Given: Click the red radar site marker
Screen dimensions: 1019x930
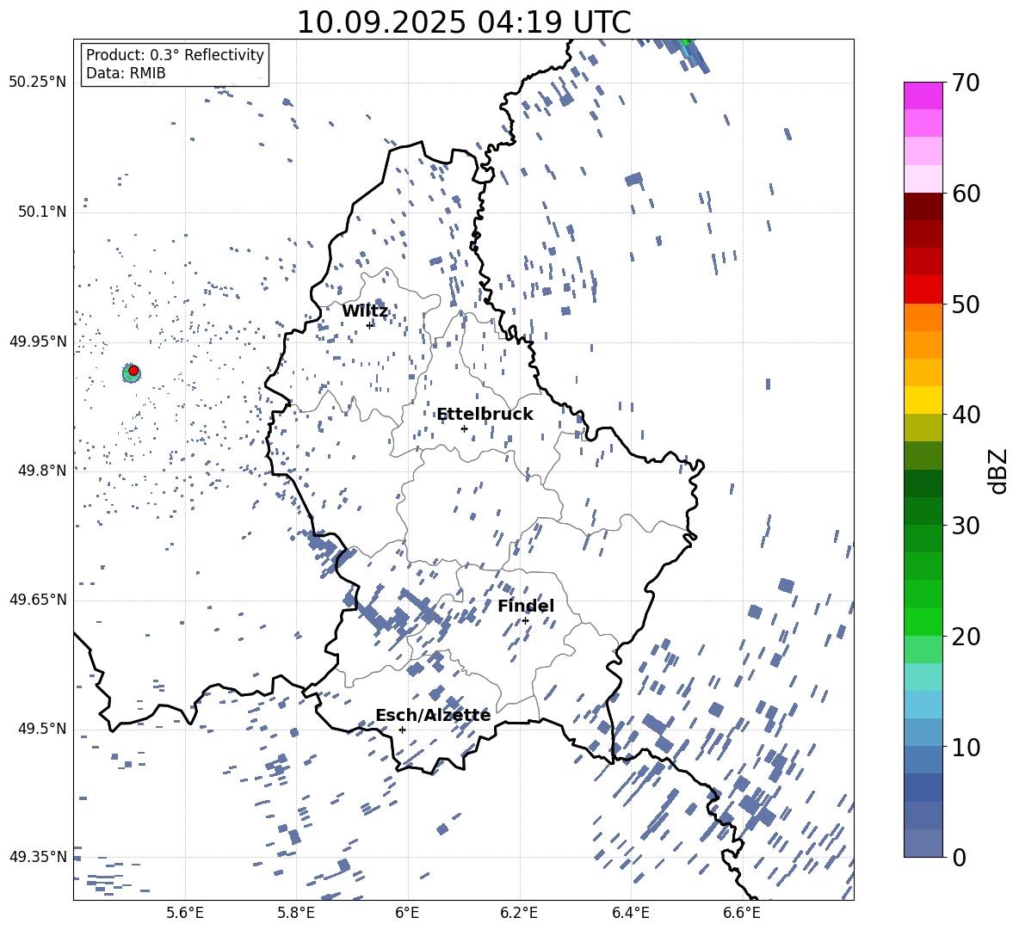Looking at the screenshot, I should pos(133,371).
